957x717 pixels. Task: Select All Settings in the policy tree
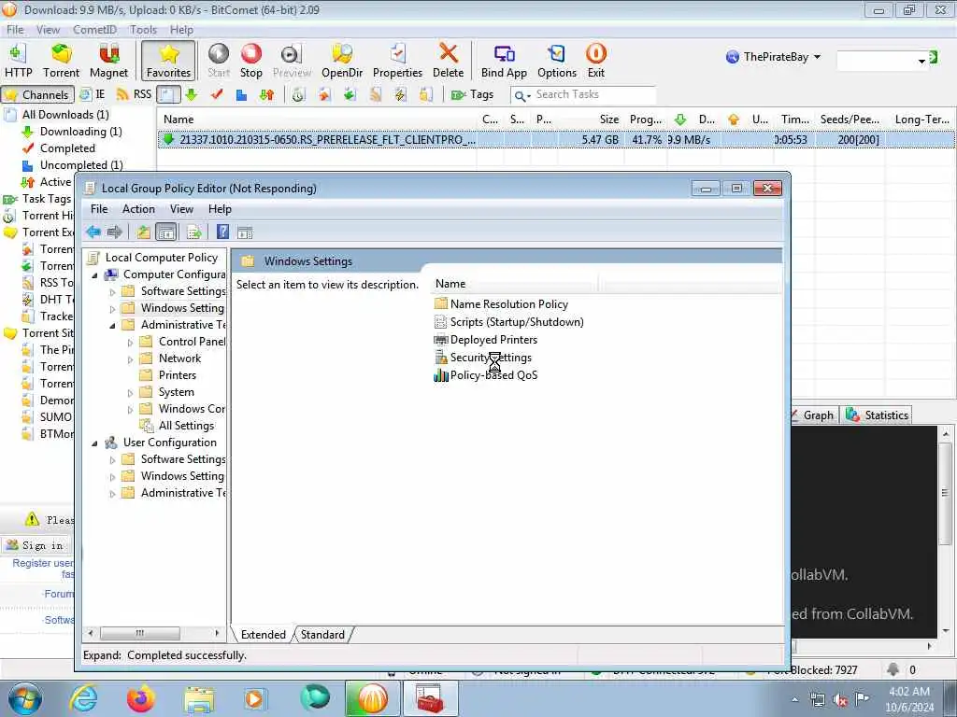[x=186, y=426]
